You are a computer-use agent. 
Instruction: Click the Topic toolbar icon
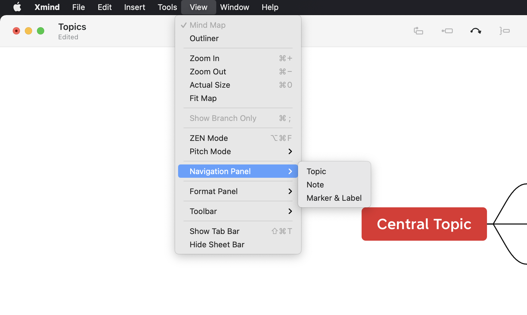click(x=418, y=31)
